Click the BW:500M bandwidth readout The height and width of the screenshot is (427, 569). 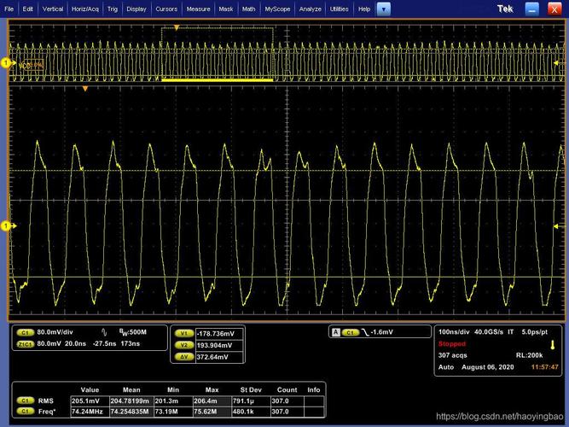(x=133, y=332)
